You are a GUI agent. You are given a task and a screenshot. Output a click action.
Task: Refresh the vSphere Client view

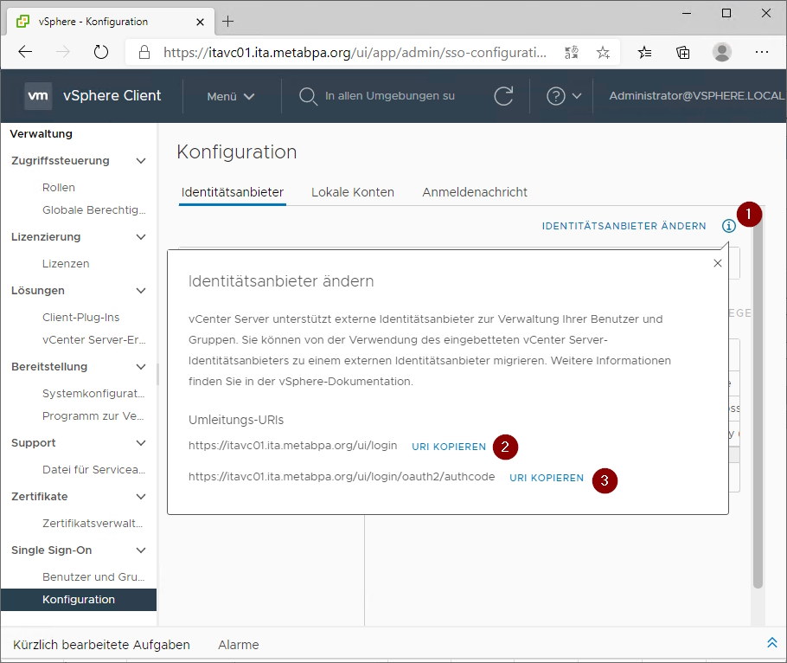(x=503, y=96)
